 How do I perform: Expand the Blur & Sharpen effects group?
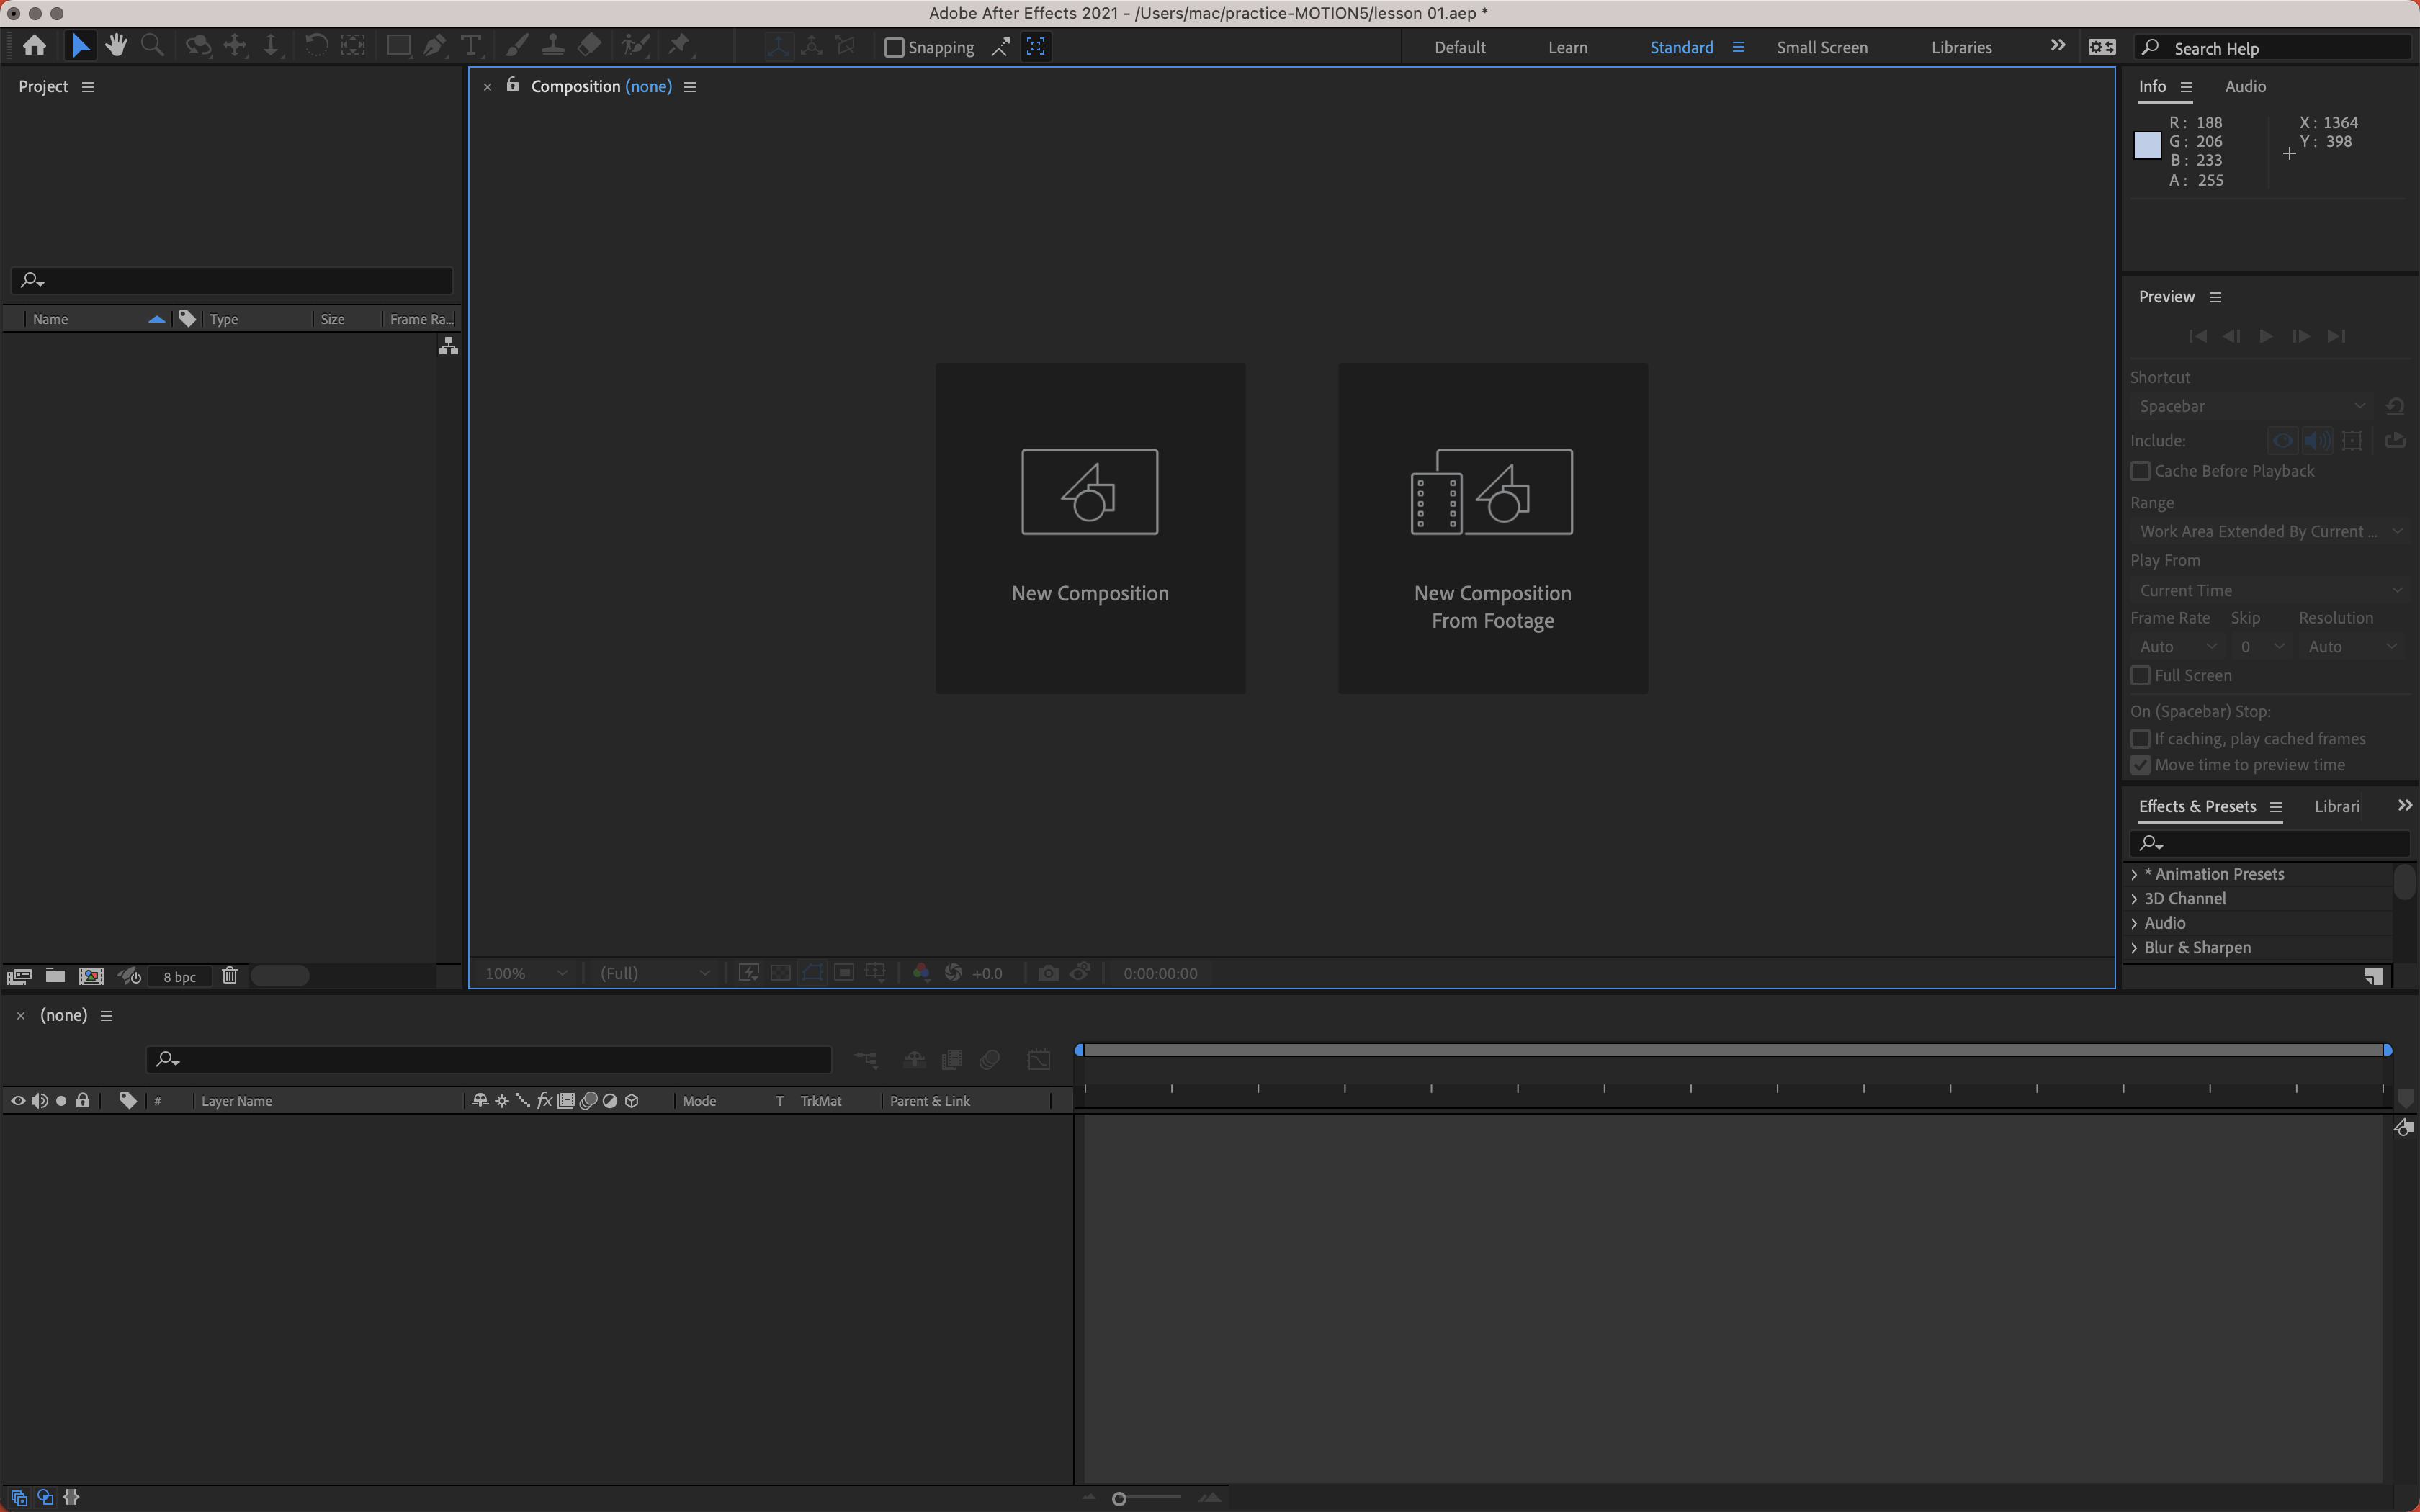tap(2135, 948)
